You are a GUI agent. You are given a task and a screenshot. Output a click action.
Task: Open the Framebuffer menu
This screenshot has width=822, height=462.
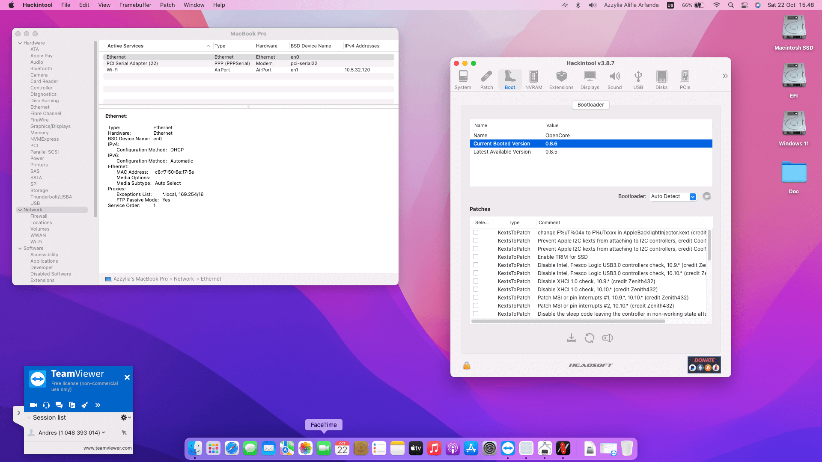click(x=135, y=5)
